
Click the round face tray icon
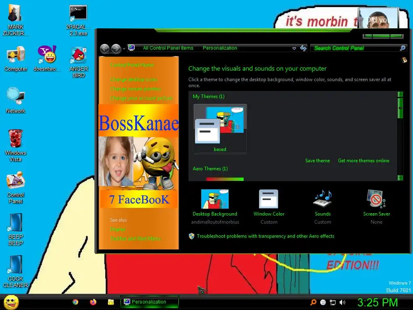[x=323, y=302]
